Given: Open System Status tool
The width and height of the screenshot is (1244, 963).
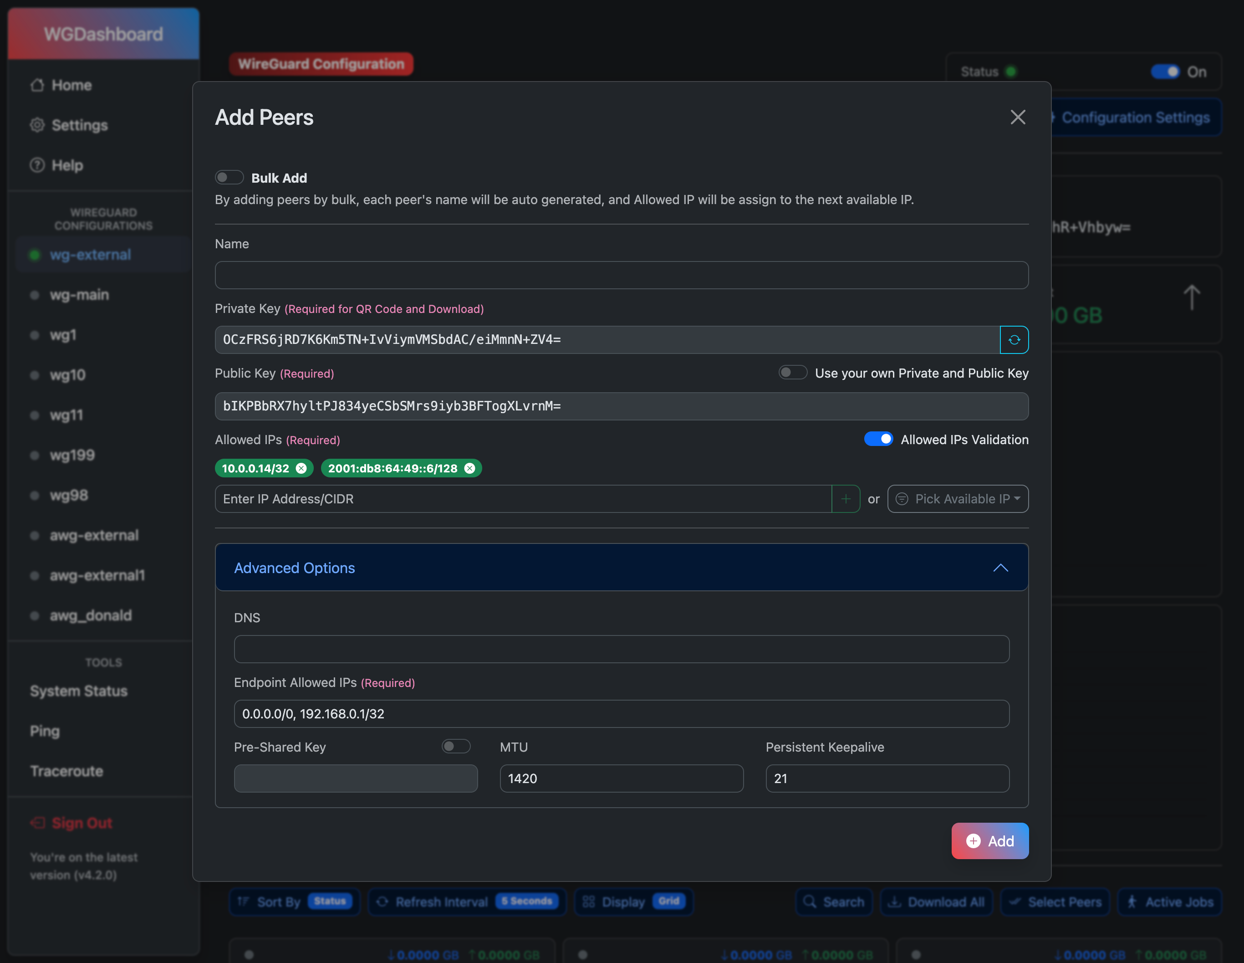Looking at the screenshot, I should click(x=104, y=691).
